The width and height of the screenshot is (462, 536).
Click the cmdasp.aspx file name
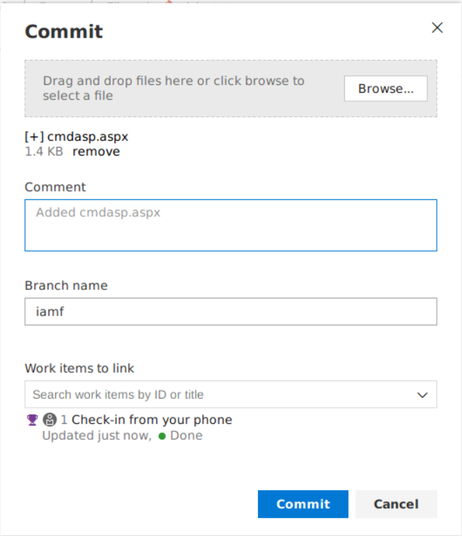coord(88,137)
